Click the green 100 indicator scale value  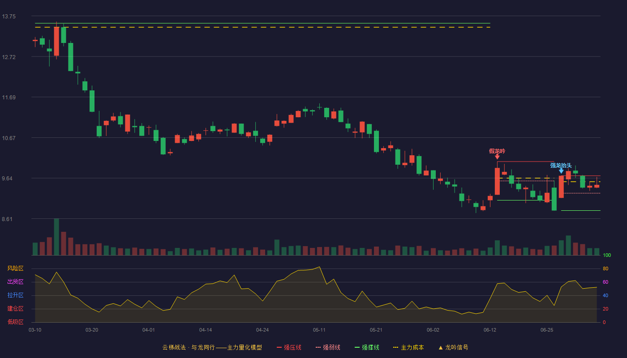[x=607, y=256]
